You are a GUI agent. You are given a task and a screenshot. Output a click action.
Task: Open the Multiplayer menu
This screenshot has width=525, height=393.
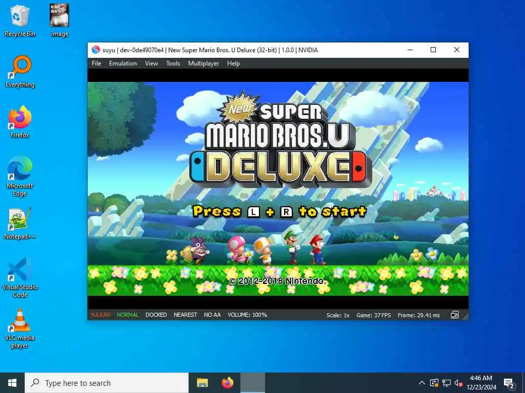(x=204, y=63)
